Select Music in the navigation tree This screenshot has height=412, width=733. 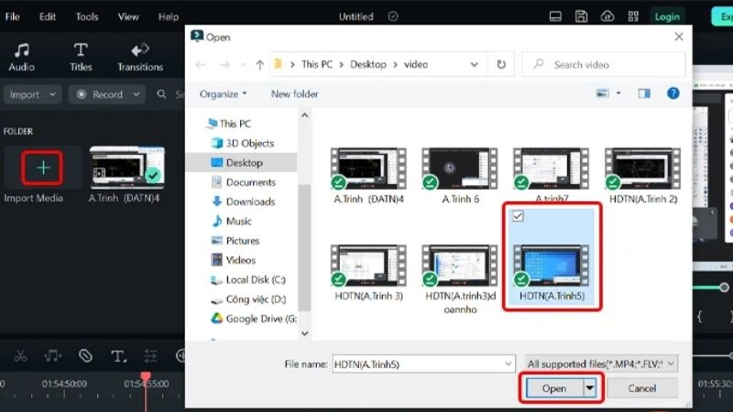pos(239,222)
